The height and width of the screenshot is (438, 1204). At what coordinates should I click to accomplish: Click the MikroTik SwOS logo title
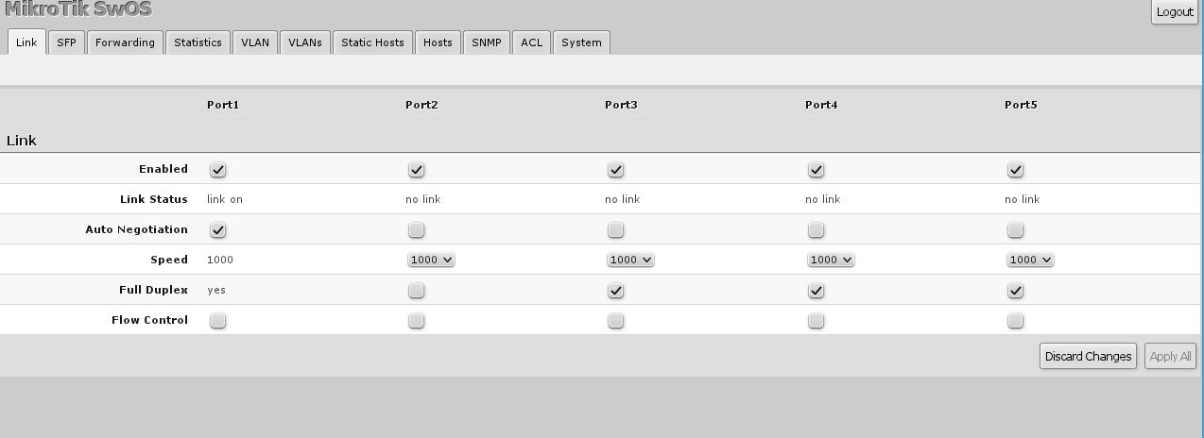(x=78, y=9)
